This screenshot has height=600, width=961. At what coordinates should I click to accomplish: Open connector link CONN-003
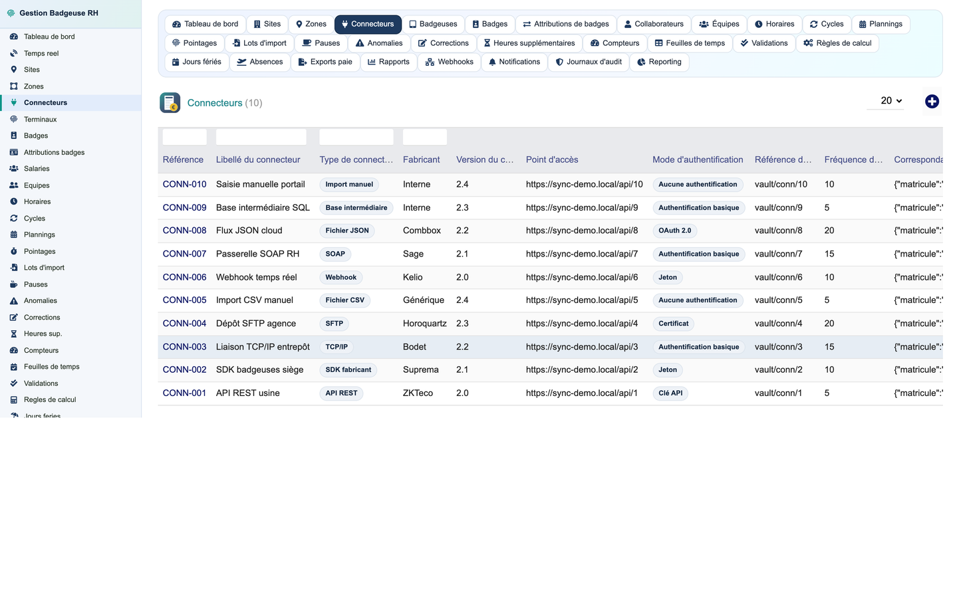(x=184, y=347)
